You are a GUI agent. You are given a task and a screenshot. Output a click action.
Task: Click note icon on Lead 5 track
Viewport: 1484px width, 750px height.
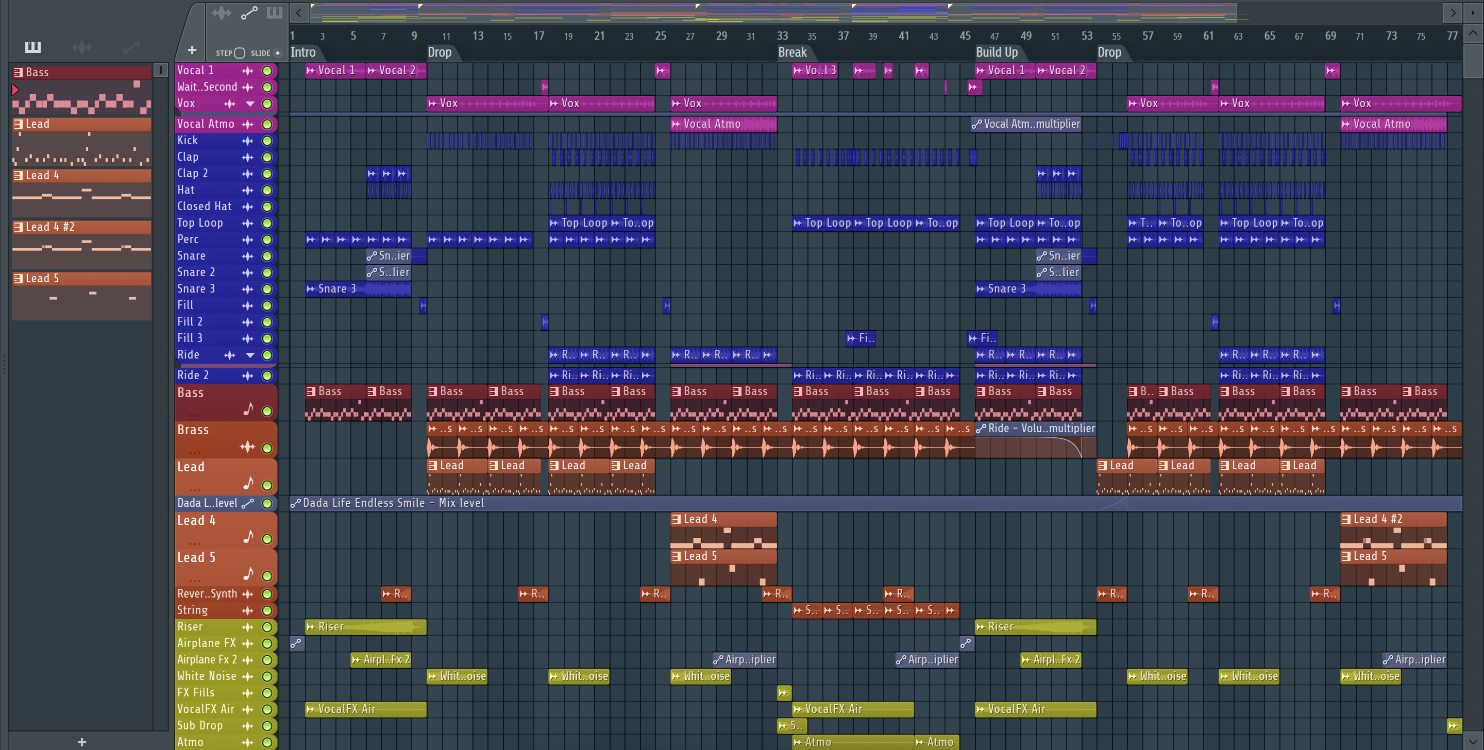(x=248, y=573)
